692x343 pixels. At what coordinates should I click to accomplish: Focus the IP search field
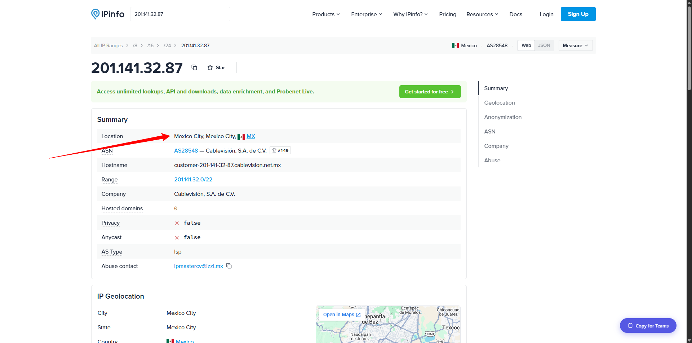[180, 14]
